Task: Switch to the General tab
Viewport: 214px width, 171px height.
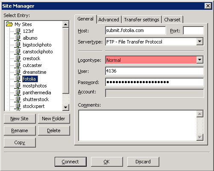Action: tap(85, 19)
